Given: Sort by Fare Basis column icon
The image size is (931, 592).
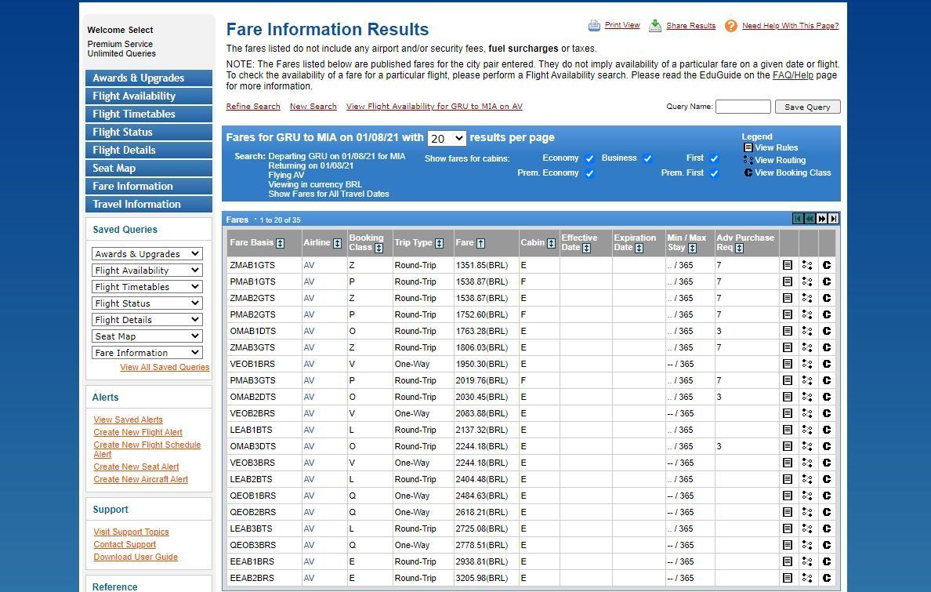Looking at the screenshot, I should [281, 243].
